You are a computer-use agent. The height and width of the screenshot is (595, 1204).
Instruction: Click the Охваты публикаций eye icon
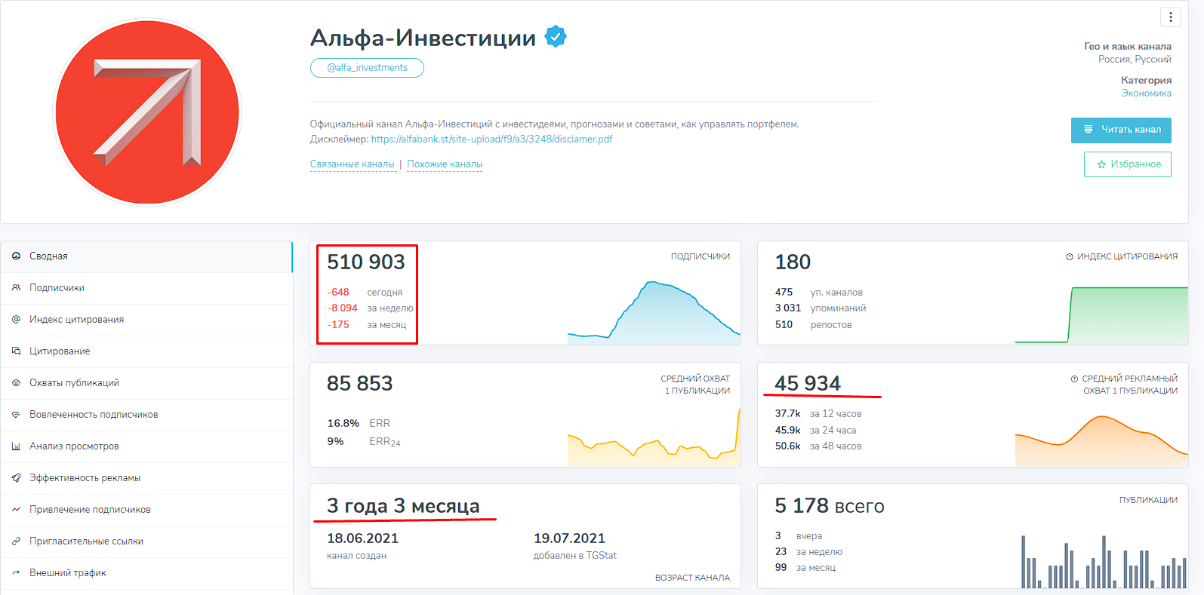16,383
